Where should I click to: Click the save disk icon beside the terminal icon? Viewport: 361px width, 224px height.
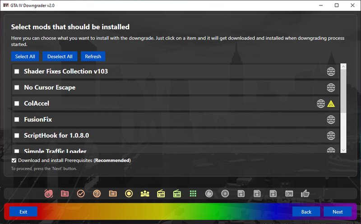(x=273, y=194)
